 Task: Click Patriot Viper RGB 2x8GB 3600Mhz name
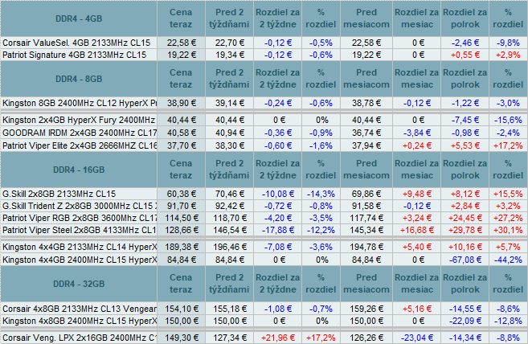point(80,219)
